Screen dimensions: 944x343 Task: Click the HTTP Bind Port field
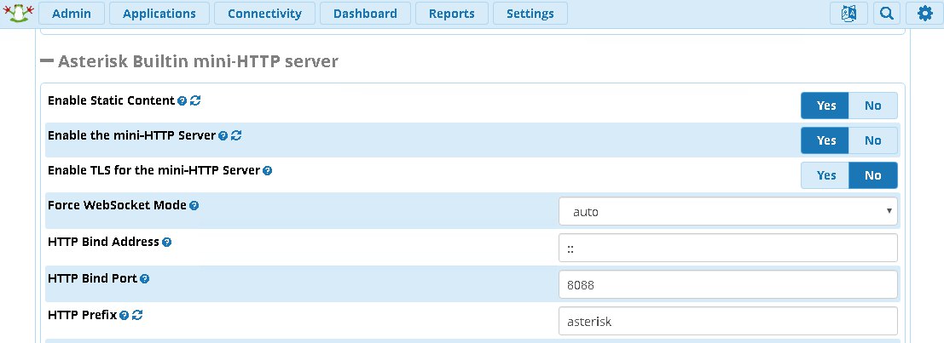tap(728, 285)
